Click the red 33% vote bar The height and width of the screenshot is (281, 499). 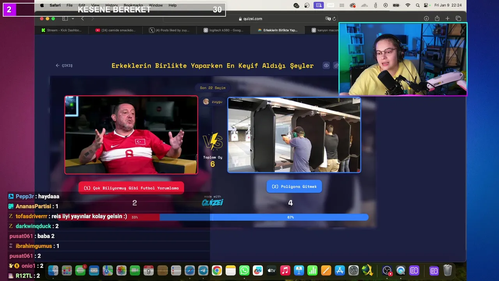pos(108,217)
